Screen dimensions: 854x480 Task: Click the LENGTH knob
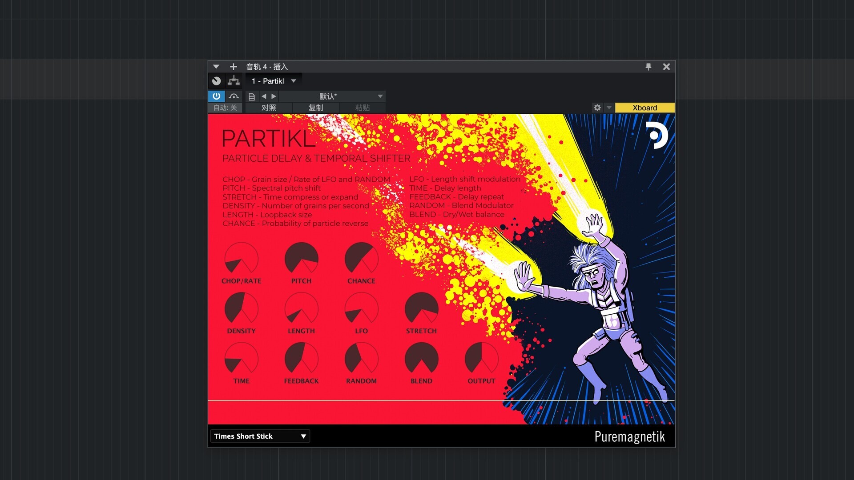pyautogui.click(x=301, y=308)
